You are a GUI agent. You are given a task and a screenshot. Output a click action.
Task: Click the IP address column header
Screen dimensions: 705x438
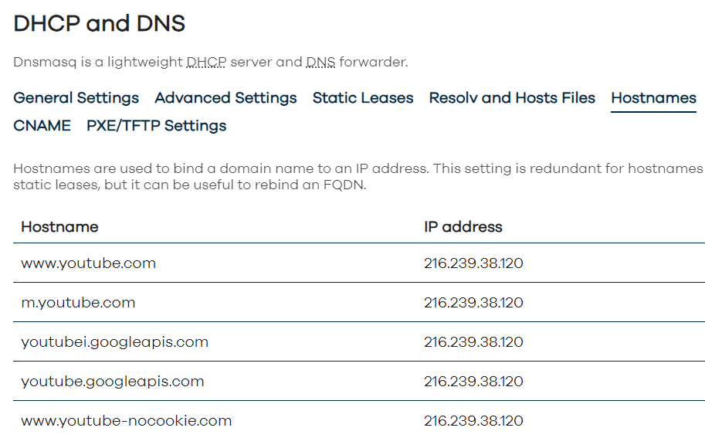463,227
